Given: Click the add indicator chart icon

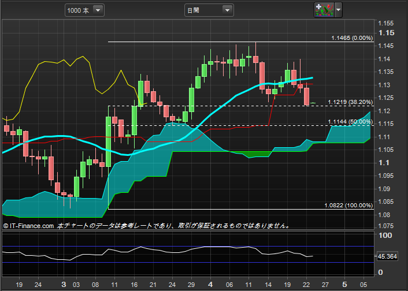Looking at the screenshot, I should (x=324, y=10).
